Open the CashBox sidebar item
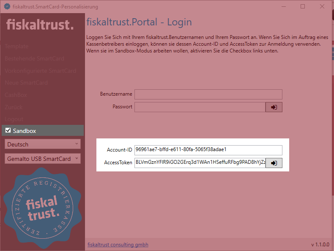 [x=16, y=95]
